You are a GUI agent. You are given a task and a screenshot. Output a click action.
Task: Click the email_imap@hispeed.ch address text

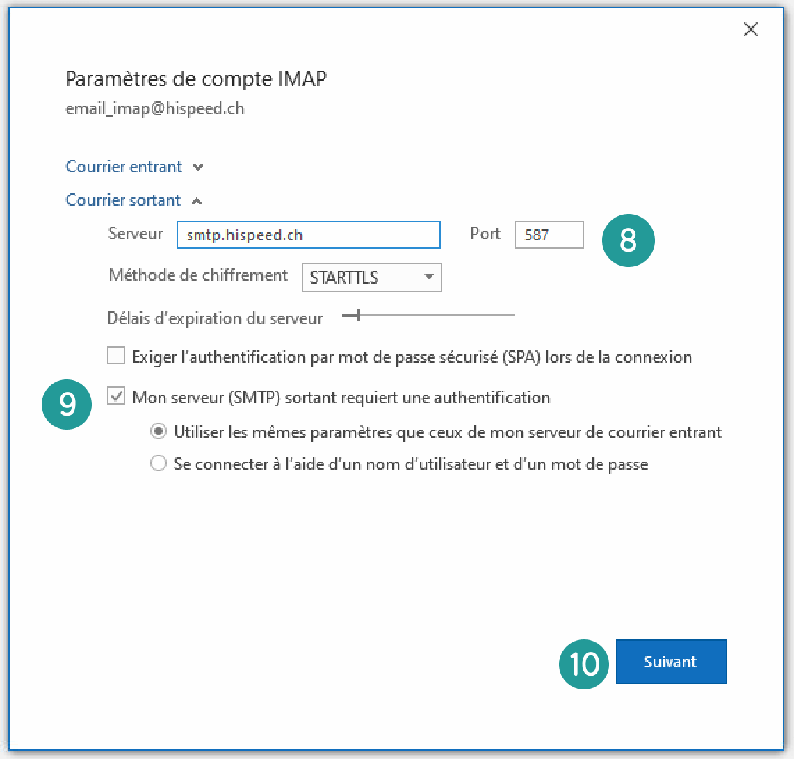(155, 108)
